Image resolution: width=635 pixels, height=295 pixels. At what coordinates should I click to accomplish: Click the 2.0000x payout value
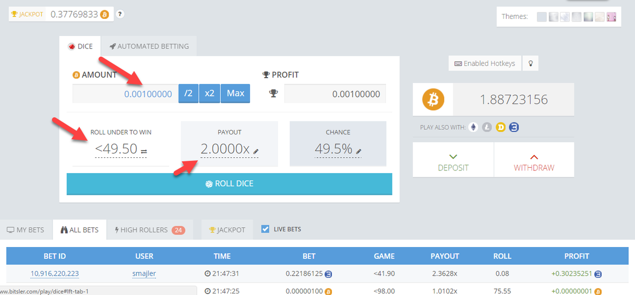(x=225, y=149)
